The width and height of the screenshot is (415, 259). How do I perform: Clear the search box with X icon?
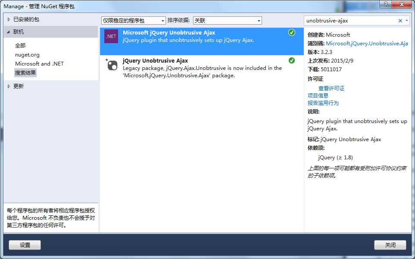click(x=400, y=21)
